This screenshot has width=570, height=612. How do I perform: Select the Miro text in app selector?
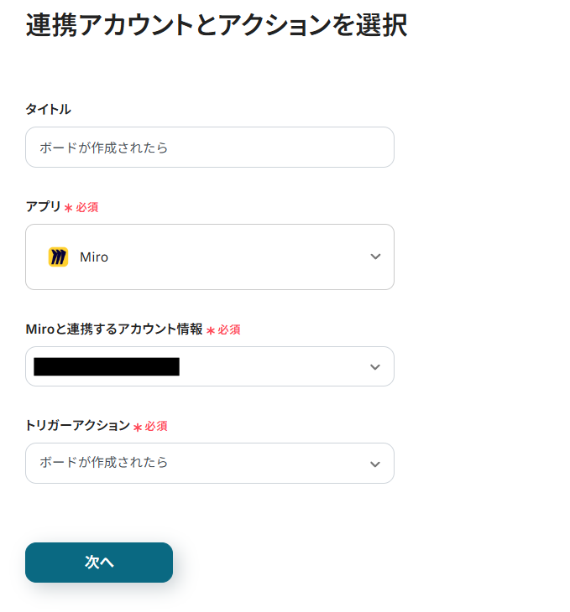click(x=94, y=257)
